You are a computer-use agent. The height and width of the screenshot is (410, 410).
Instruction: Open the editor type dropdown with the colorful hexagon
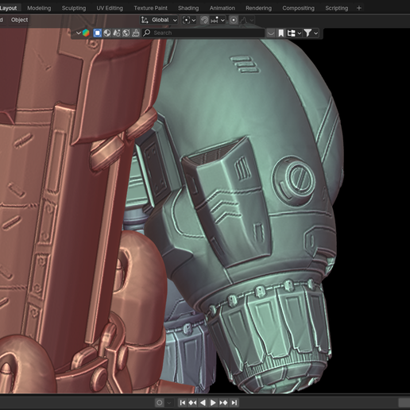(x=83, y=33)
